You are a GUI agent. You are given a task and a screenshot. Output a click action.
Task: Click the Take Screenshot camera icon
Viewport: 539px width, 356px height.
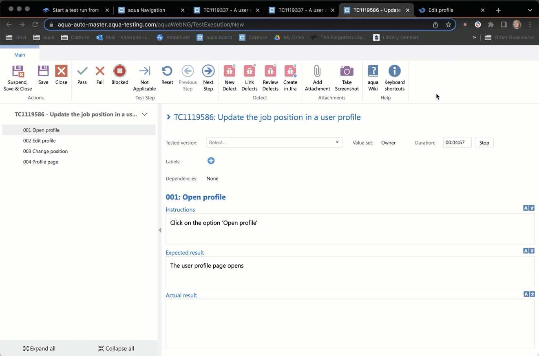pos(347,72)
